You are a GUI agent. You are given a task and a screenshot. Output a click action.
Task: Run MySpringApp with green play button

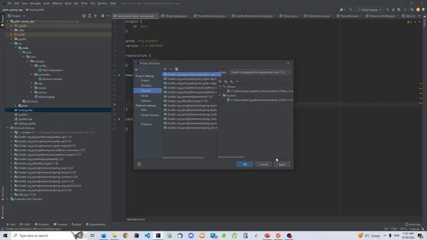tap(388, 9)
